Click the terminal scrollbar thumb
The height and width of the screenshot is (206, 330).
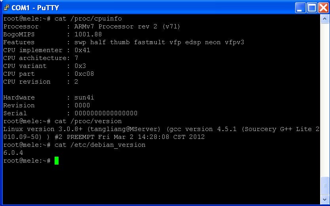click(x=324, y=185)
